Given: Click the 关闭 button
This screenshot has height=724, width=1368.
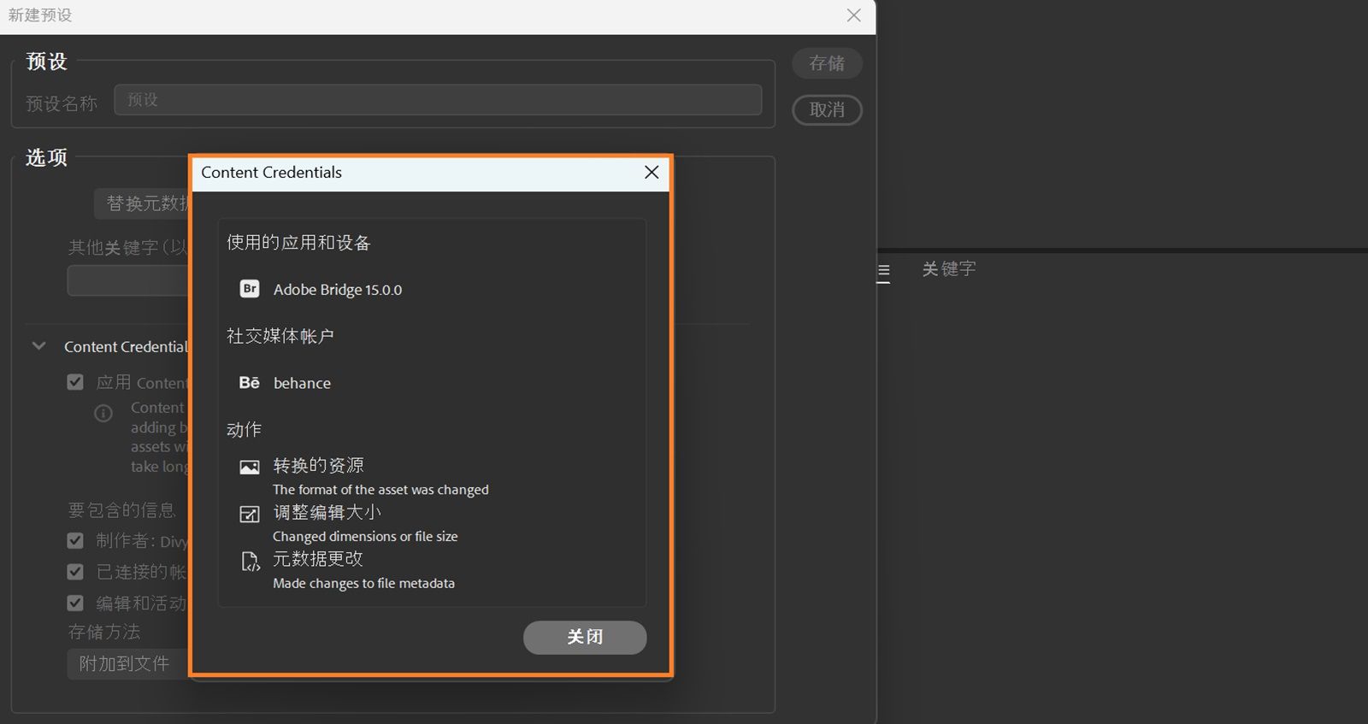Looking at the screenshot, I should (x=585, y=638).
